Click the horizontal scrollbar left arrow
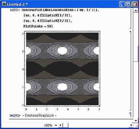This screenshot has height=129, width=139. (x=60, y=125)
